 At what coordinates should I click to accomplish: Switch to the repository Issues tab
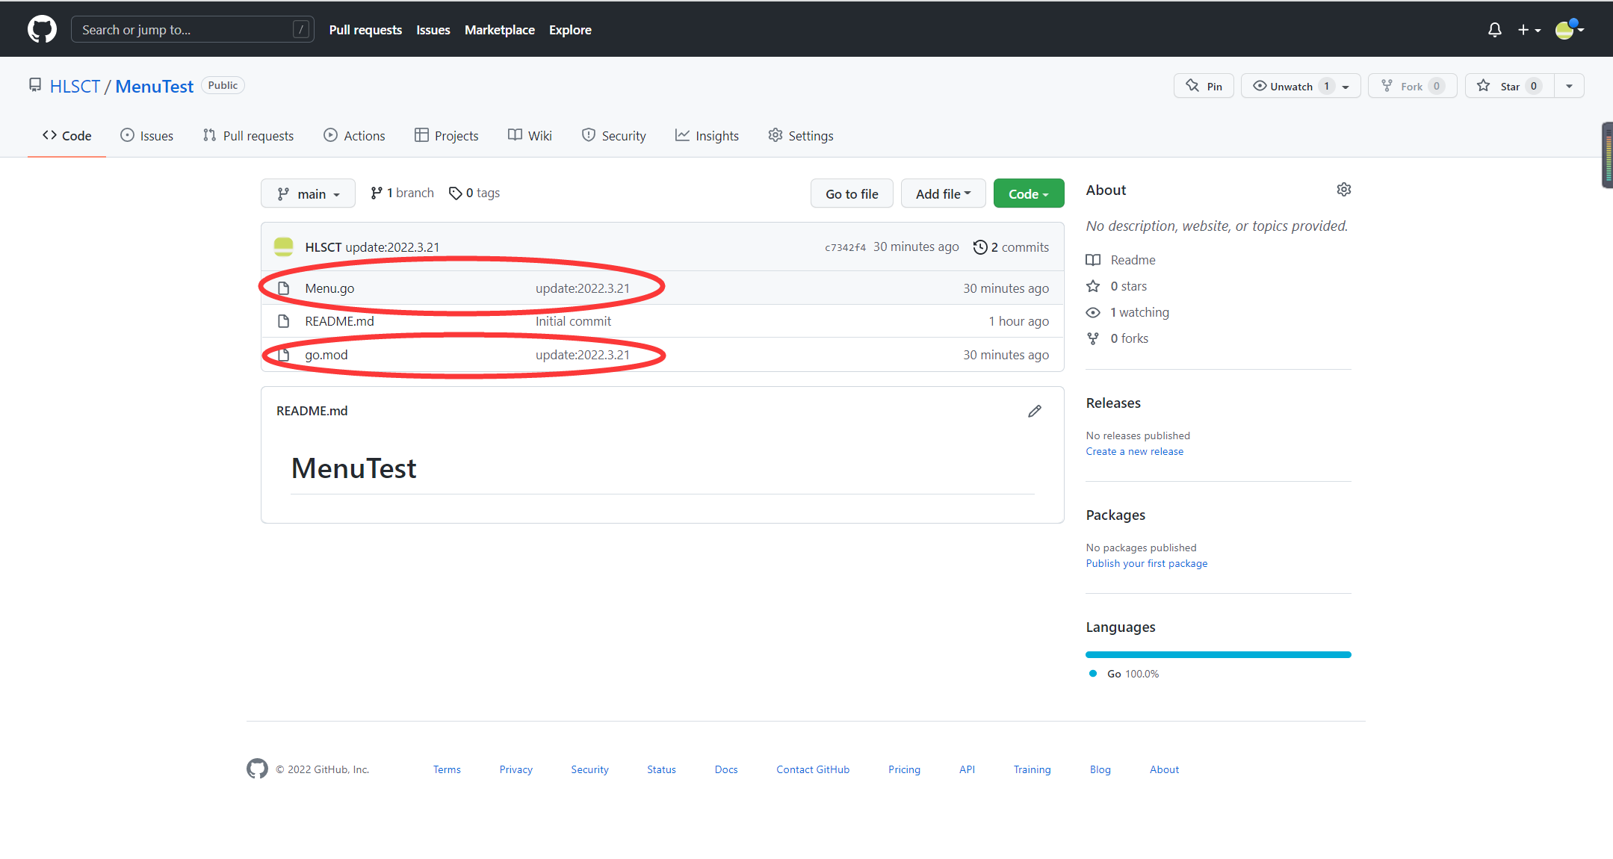pos(146,135)
